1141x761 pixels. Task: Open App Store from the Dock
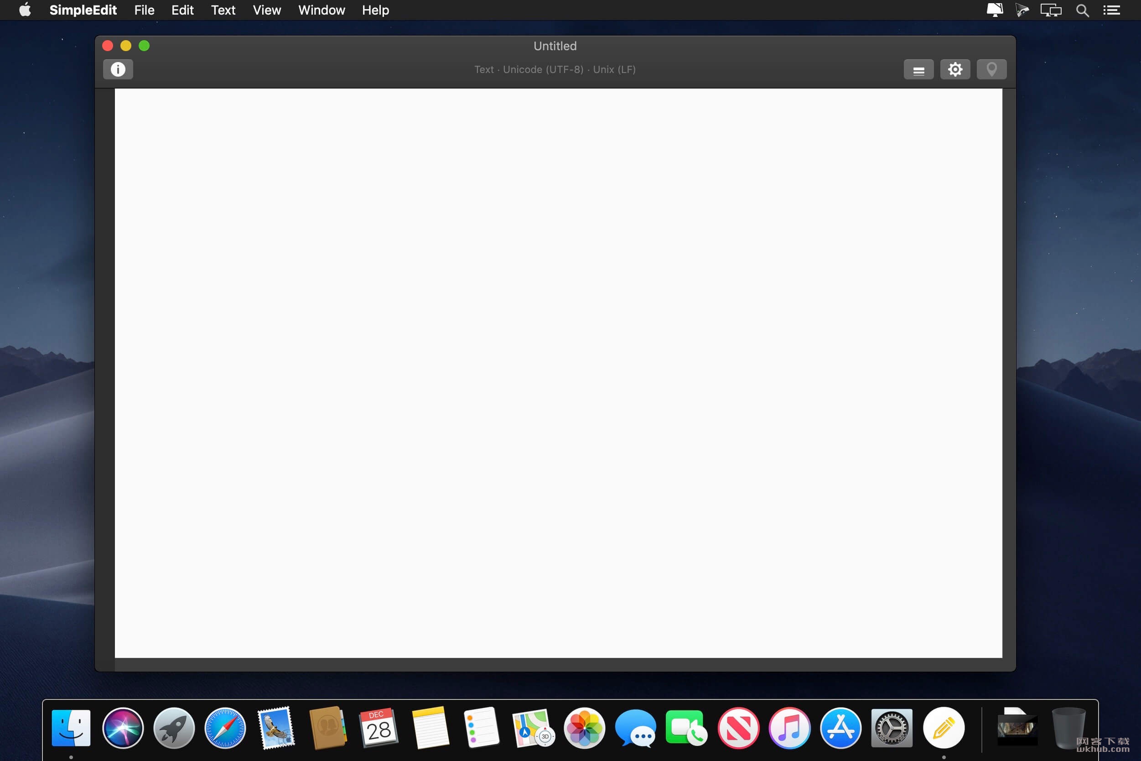pos(841,728)
